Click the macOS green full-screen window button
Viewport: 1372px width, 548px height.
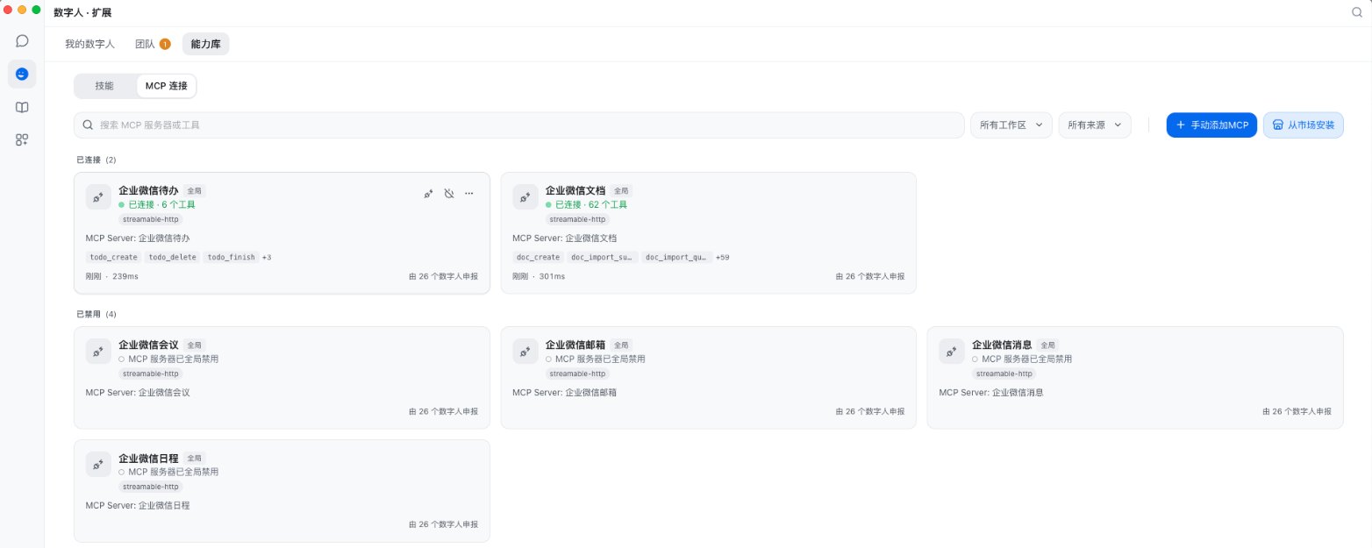click(36, 10)
